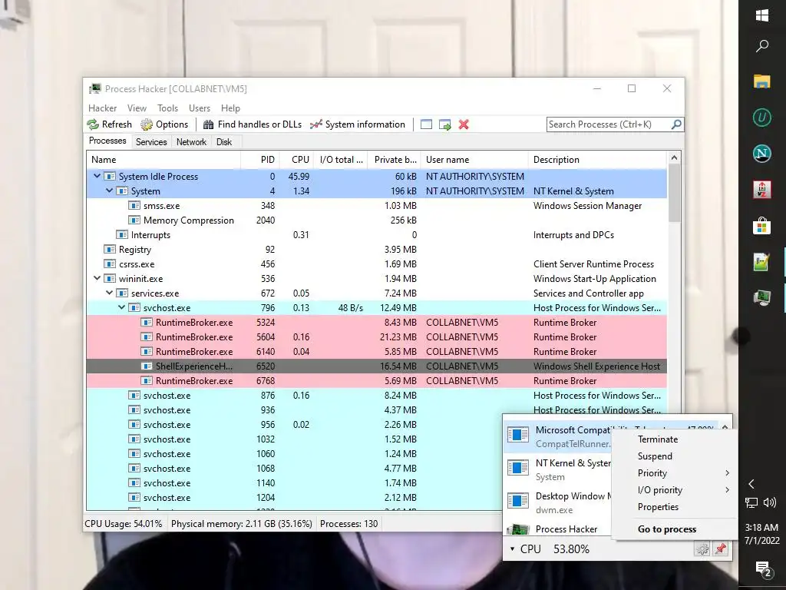Switch to the Network tab
The width and height of the screenshot is (786, 590).
click(191, 142)
